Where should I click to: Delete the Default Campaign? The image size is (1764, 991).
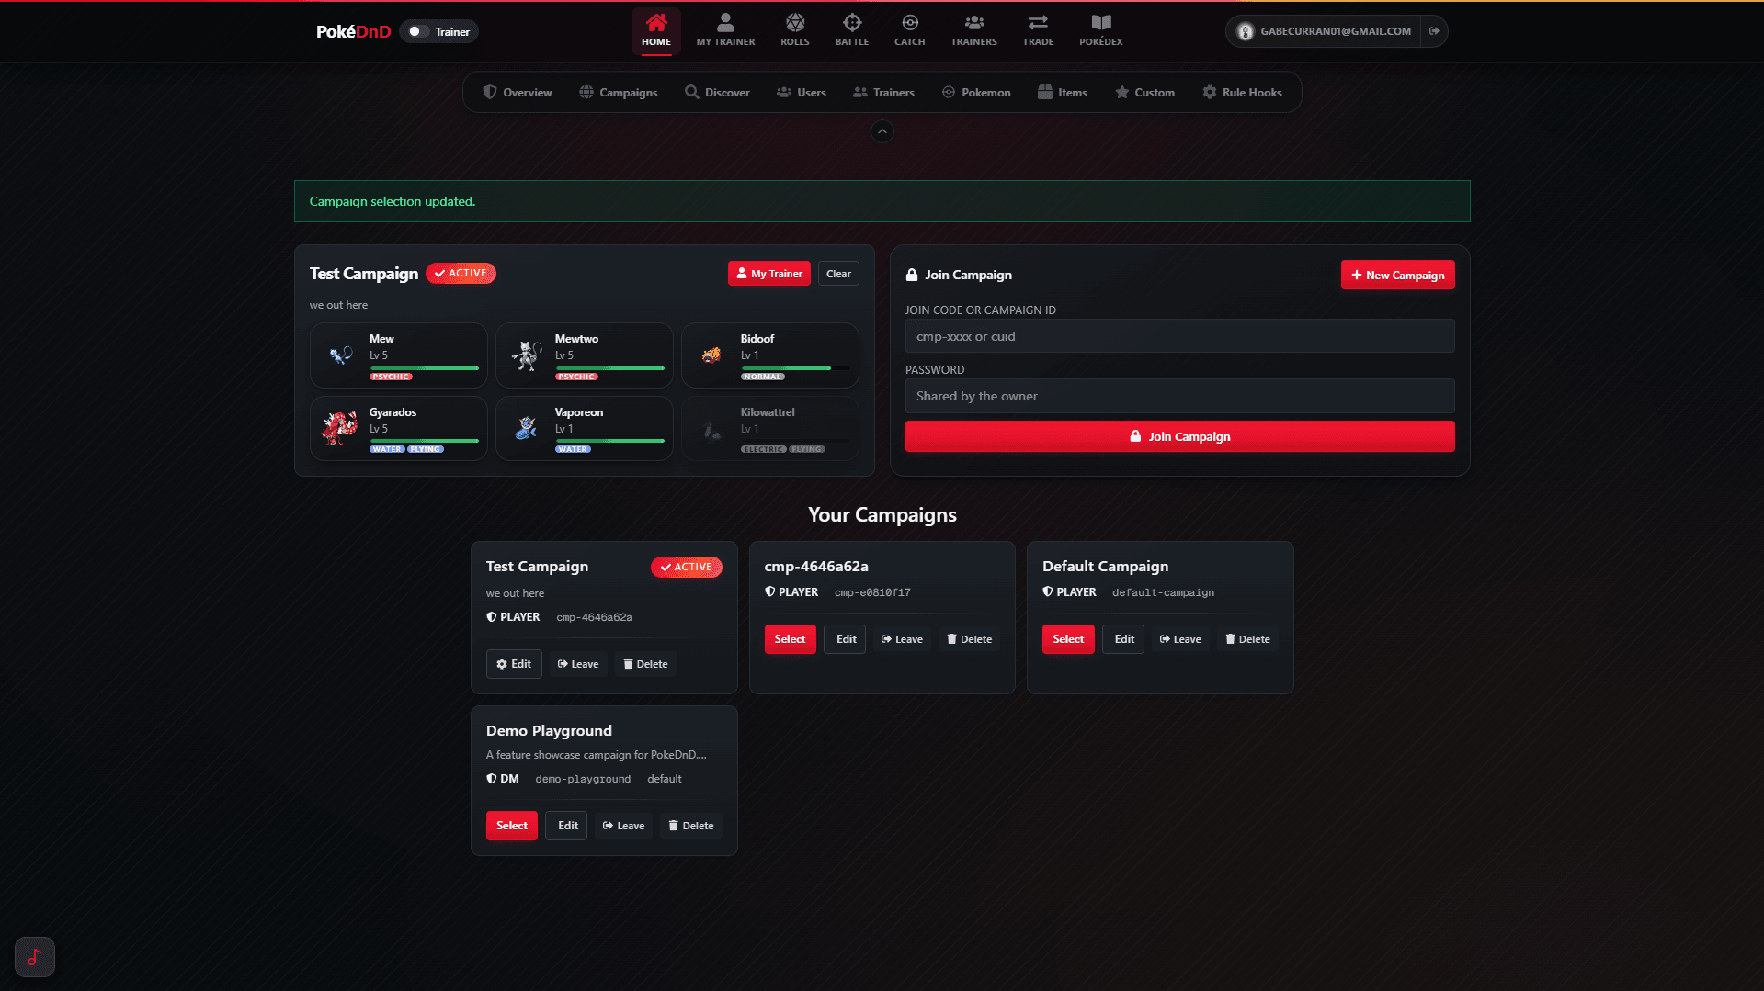[x=1247, y=639]
